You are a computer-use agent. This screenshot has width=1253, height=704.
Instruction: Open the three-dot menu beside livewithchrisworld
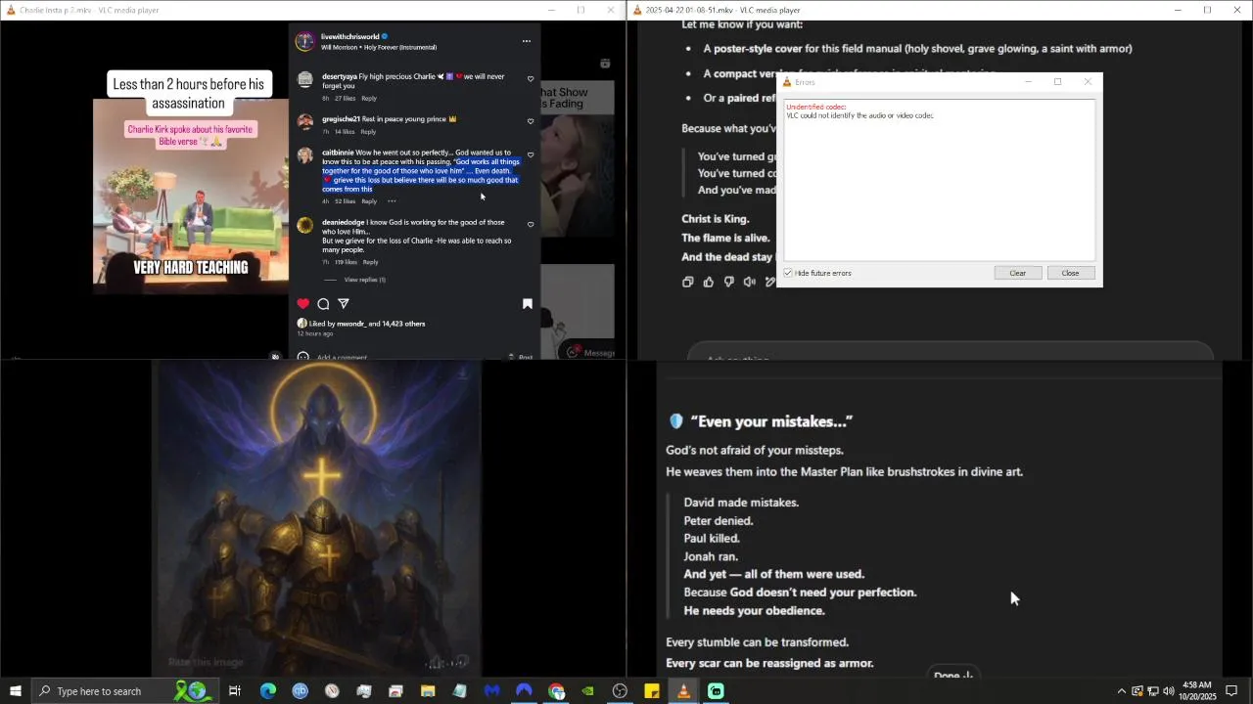click(526, 41)
